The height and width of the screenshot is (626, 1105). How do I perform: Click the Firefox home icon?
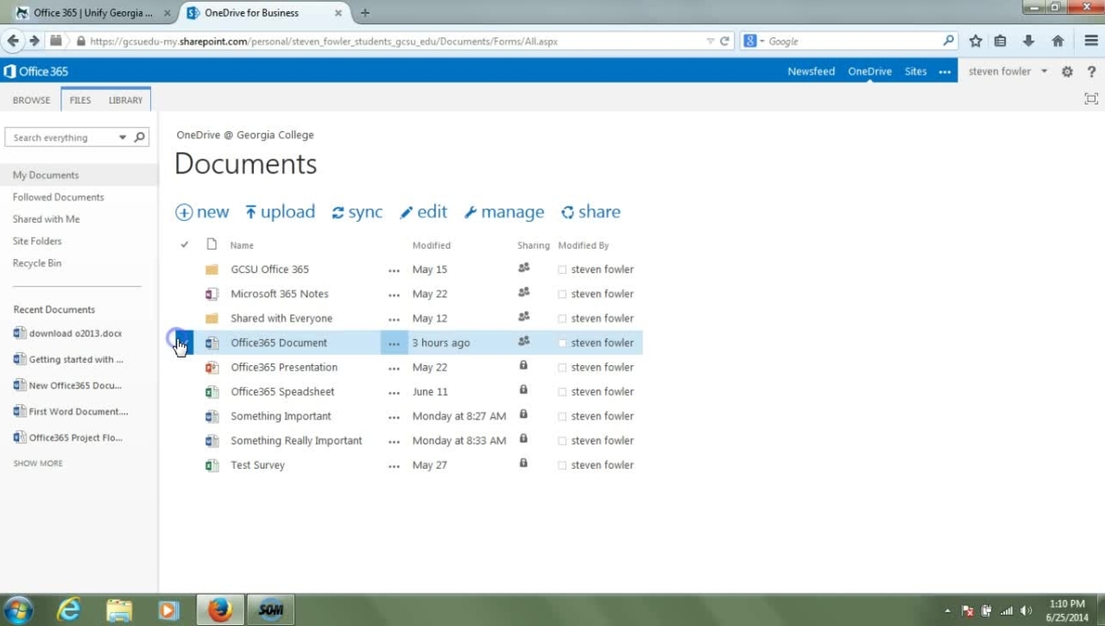point(1058,41)
